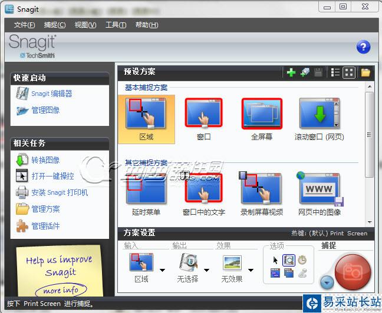
Task: Select the 录制屏幕视频 profile
Action: pos(262,194)
